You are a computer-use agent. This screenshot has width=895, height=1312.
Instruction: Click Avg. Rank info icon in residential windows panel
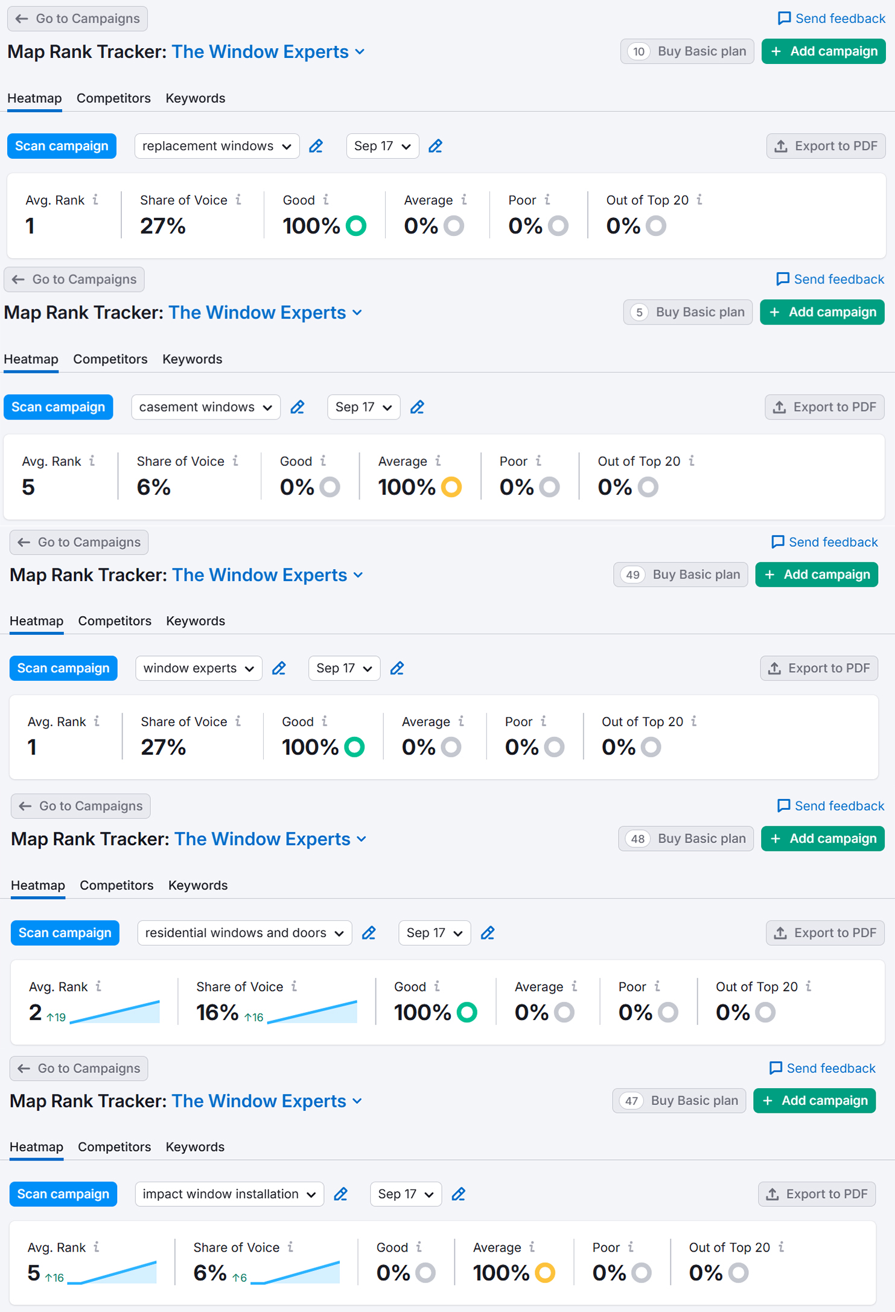[x=98, y=986]
